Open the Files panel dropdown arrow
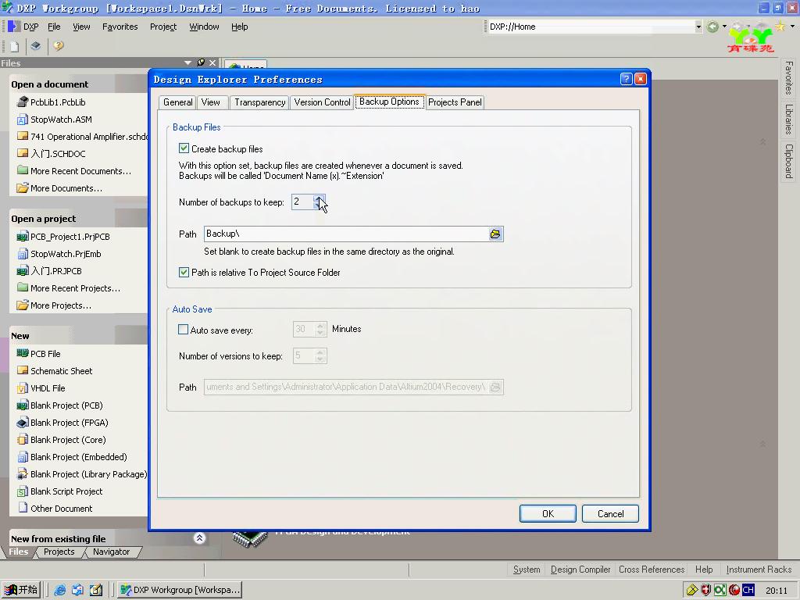The width and height of the screenshot is (800, 600). 187,62
